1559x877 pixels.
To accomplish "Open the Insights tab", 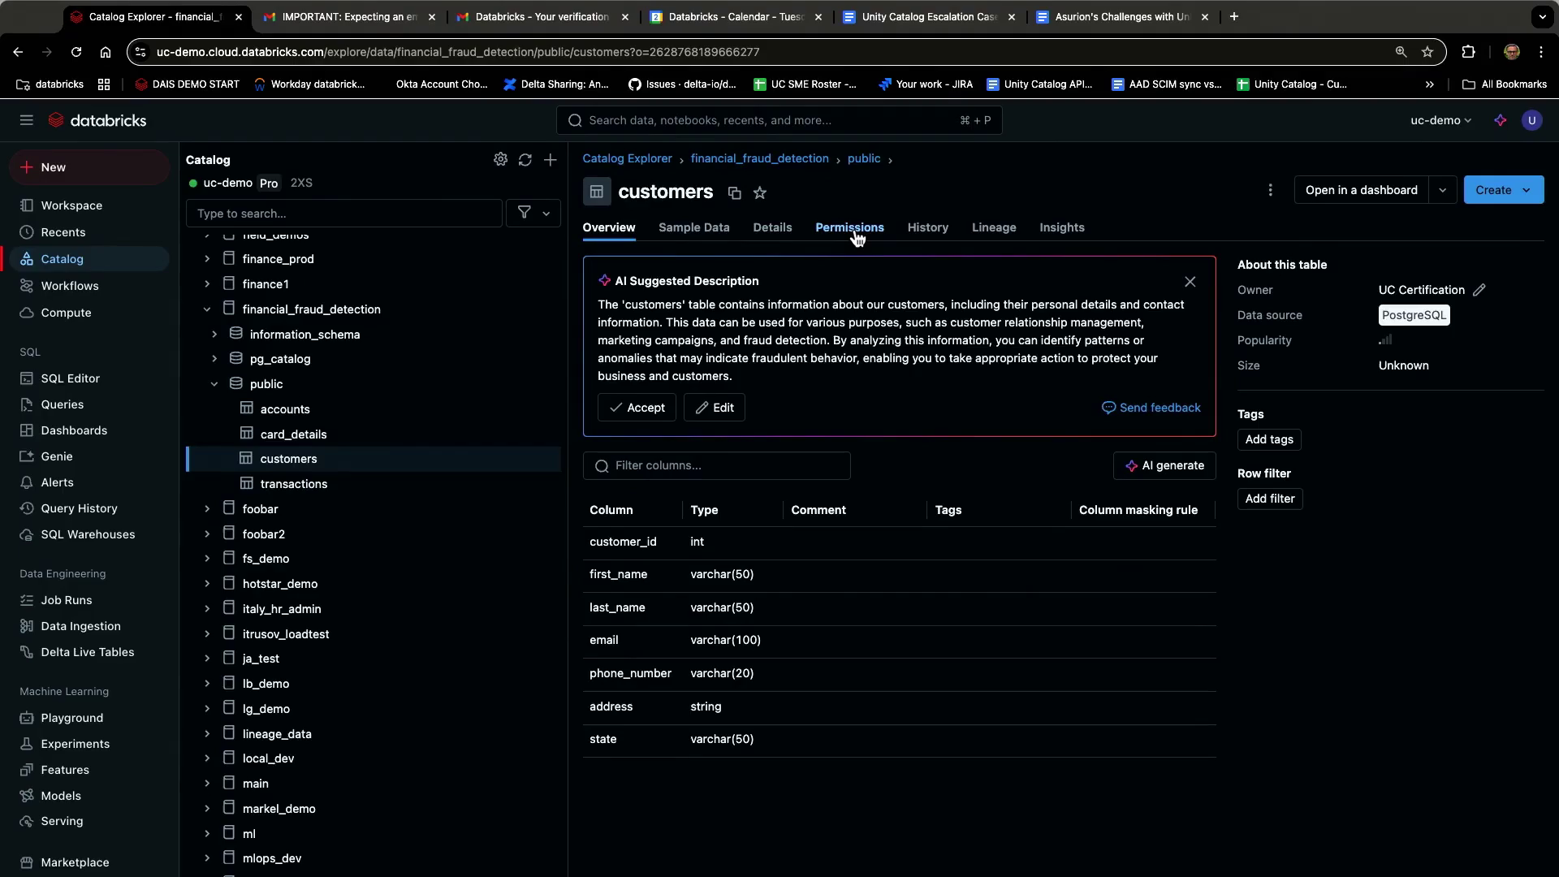I will click(1062, 227).
